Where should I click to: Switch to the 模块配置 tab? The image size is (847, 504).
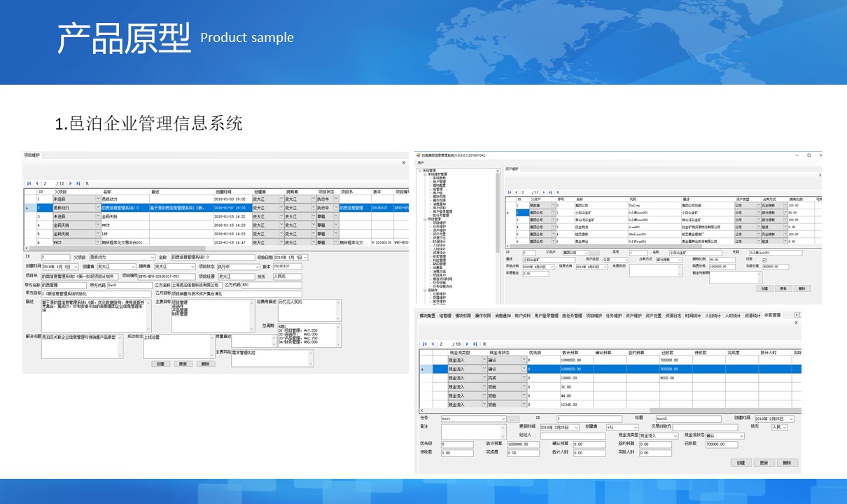point(427,315)
